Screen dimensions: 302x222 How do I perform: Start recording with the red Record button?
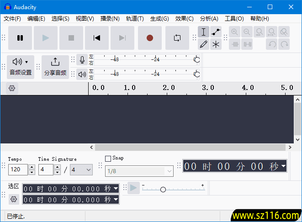click(x=150, y=38)
